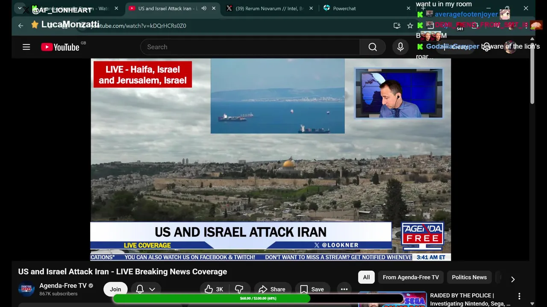The image size is (547, 307).
Task: Mute the audio speaker icon on YouTube tab
Action: coord(204,9)
